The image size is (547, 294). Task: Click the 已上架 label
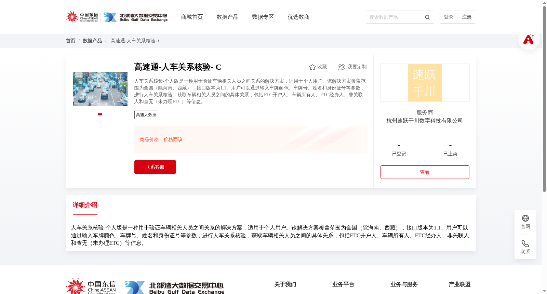tap(450, 154)
